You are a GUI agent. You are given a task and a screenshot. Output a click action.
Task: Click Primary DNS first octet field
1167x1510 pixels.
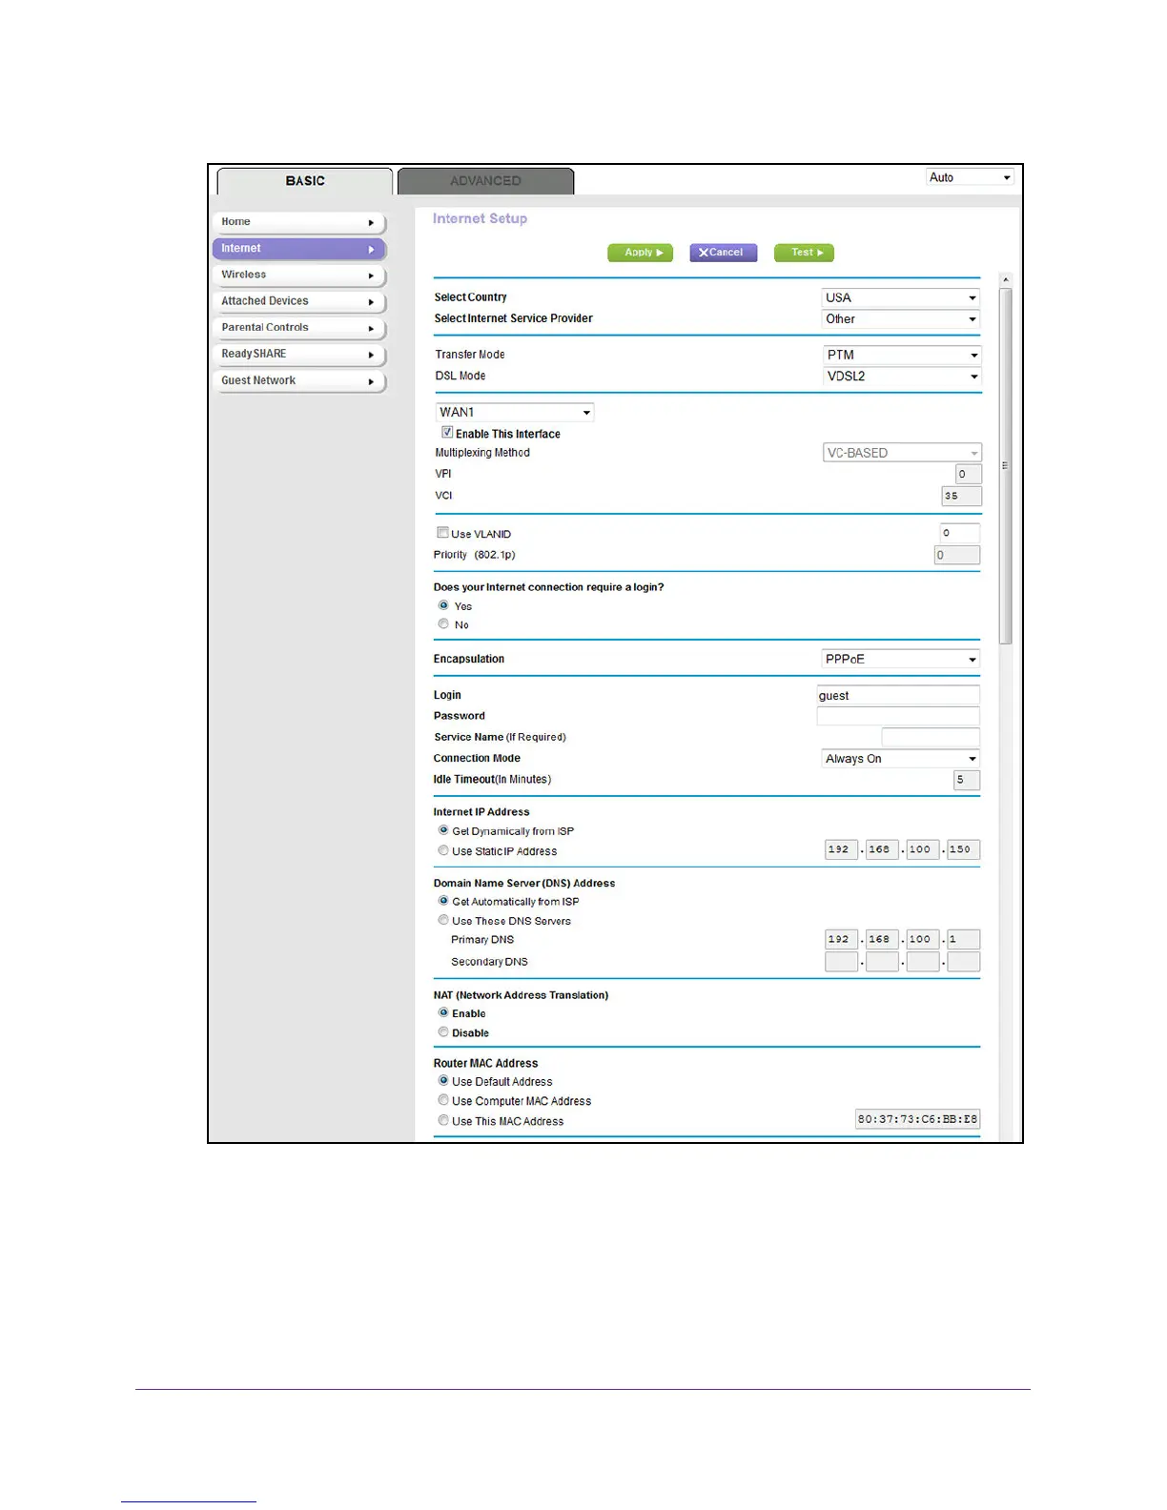(x=841, y=939)
